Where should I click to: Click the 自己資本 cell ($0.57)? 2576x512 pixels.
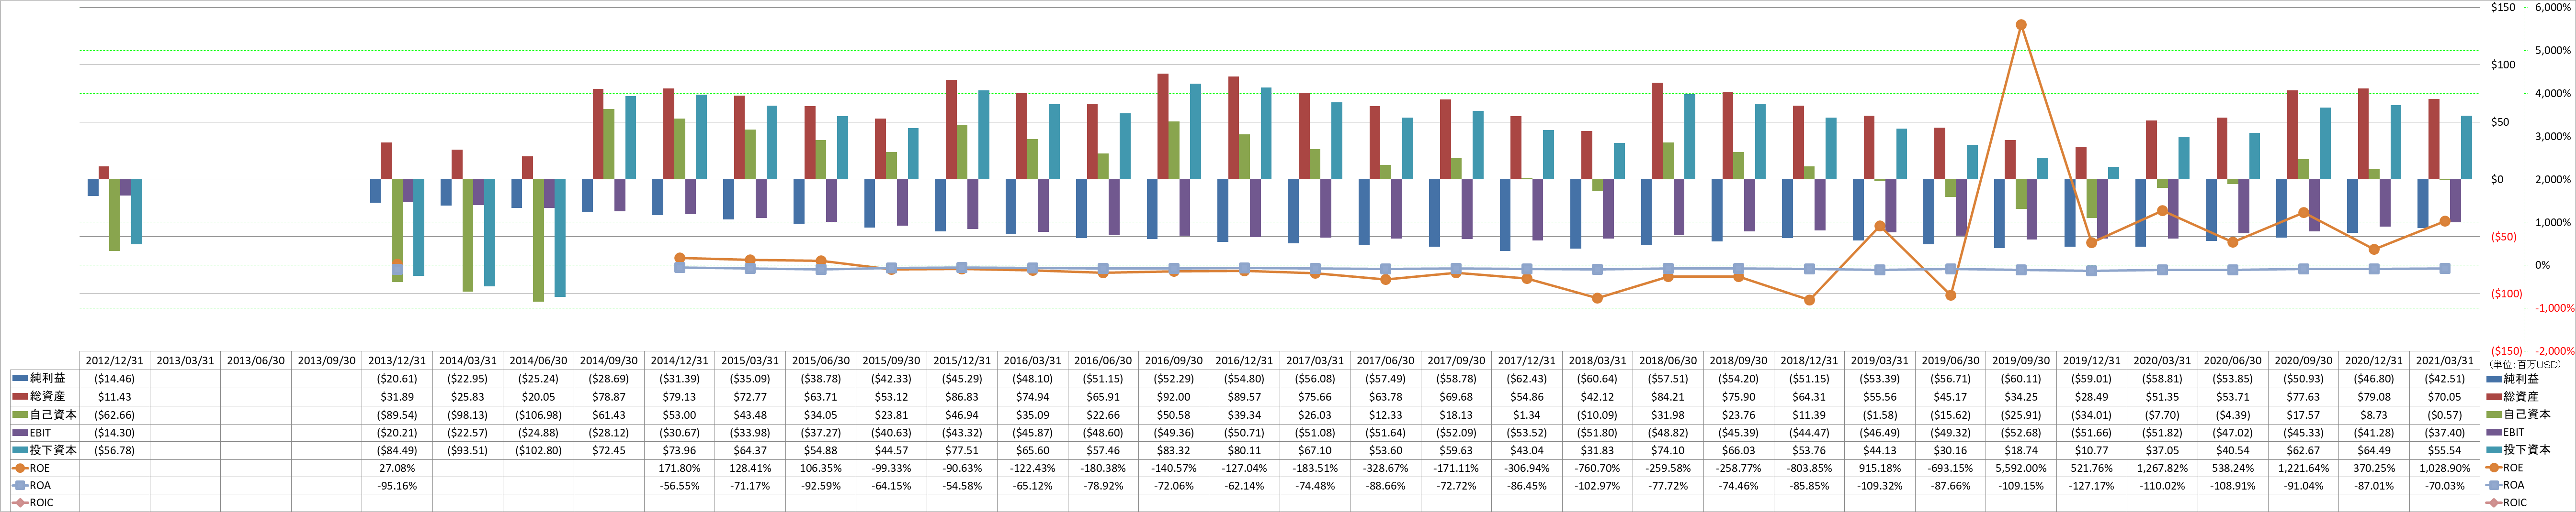[x=2445, y=415]
